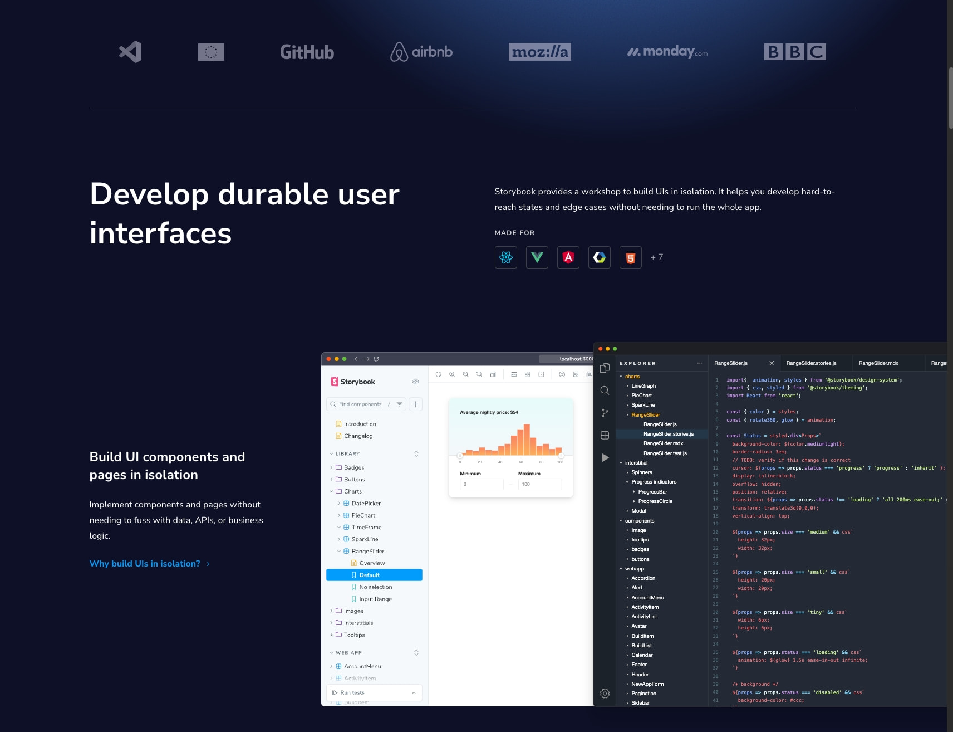Click the Minimum value input
Viewport: 953px width, 732px height.
(482, 485)
